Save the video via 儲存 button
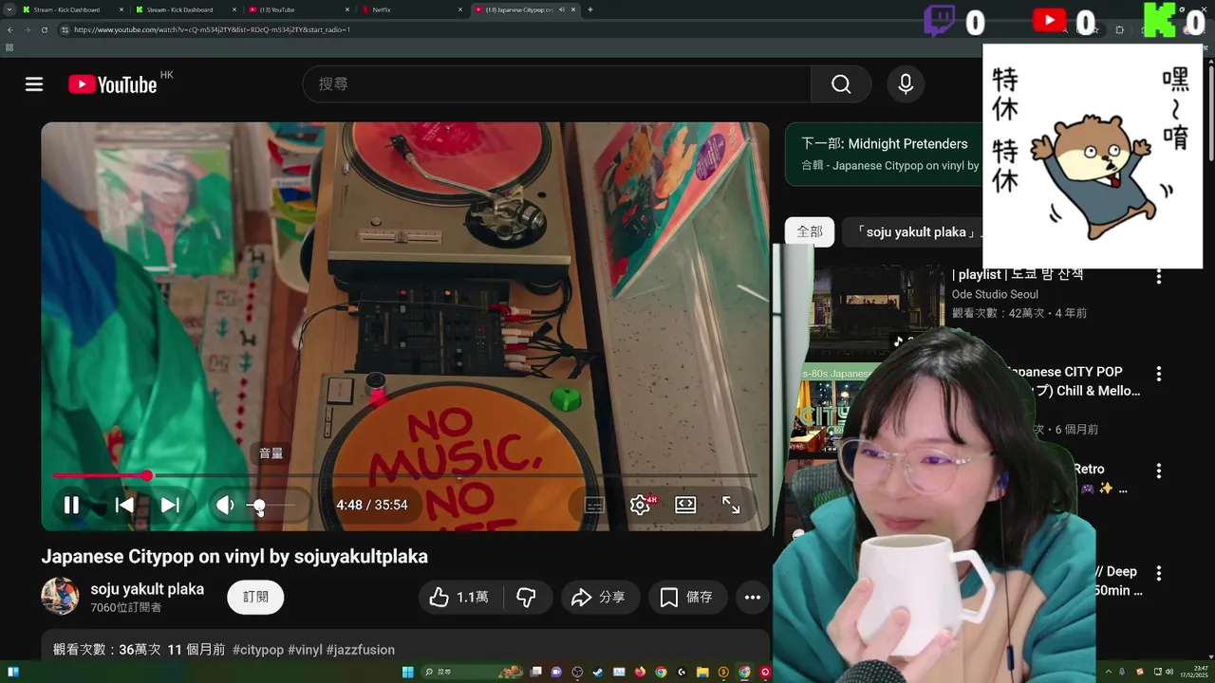1215x683 pixels. (x=687, y=597)
